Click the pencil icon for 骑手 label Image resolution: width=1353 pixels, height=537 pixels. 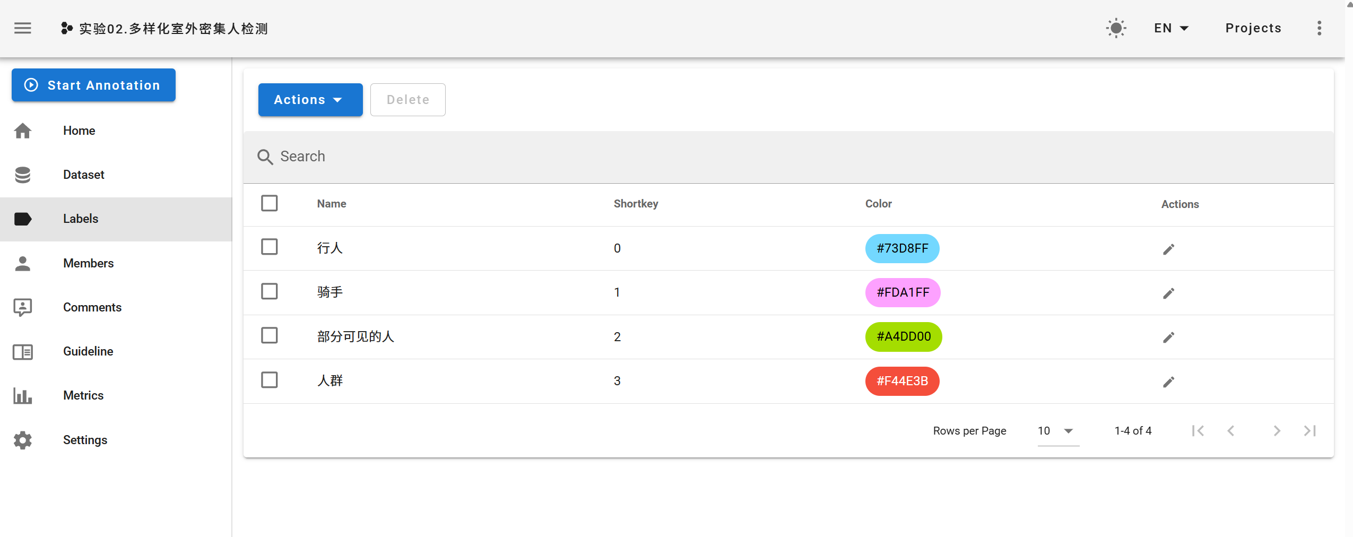(1168, 293)
